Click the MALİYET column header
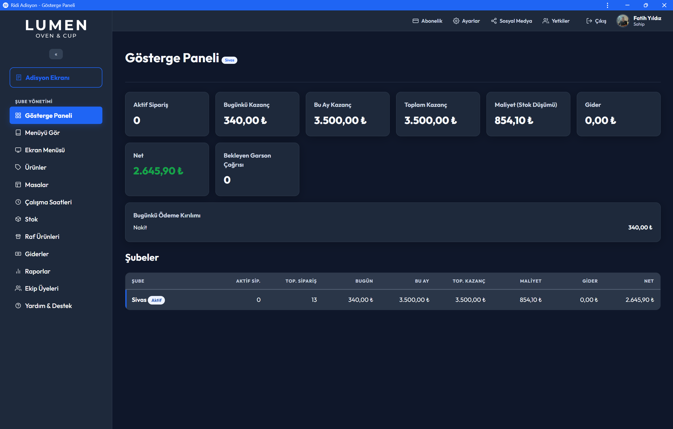Screen dimensions: 673x429 (531, 281)
